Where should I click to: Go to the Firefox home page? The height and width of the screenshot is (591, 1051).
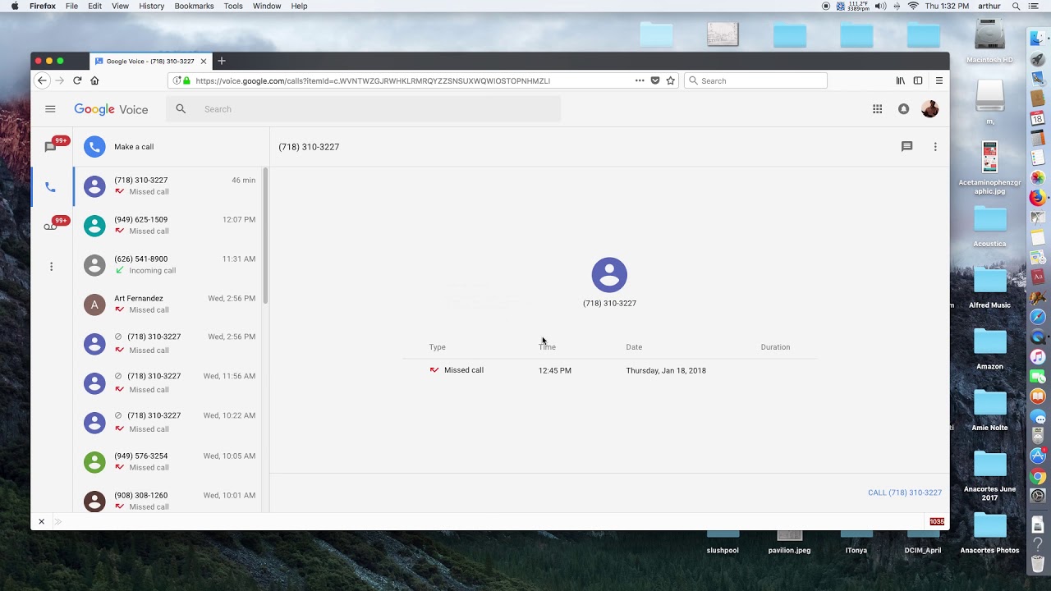94,80
